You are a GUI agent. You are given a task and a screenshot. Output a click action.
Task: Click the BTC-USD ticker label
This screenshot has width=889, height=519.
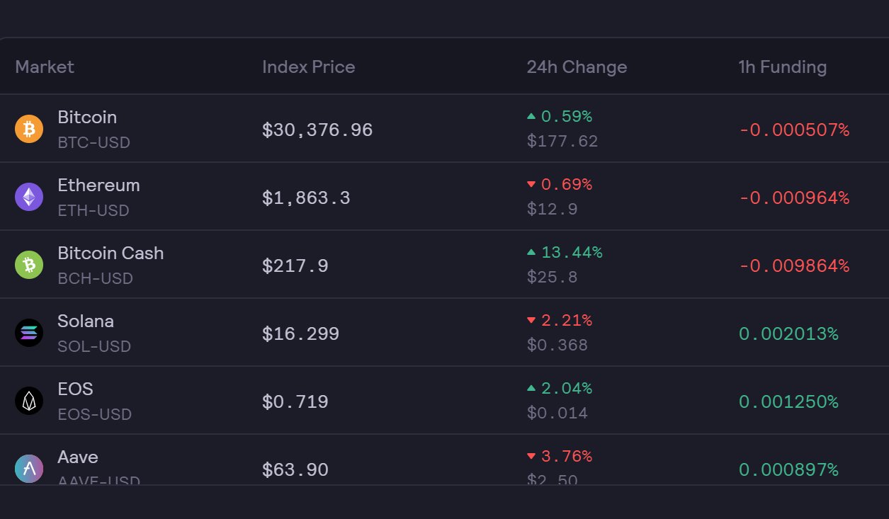click(94, 142)
